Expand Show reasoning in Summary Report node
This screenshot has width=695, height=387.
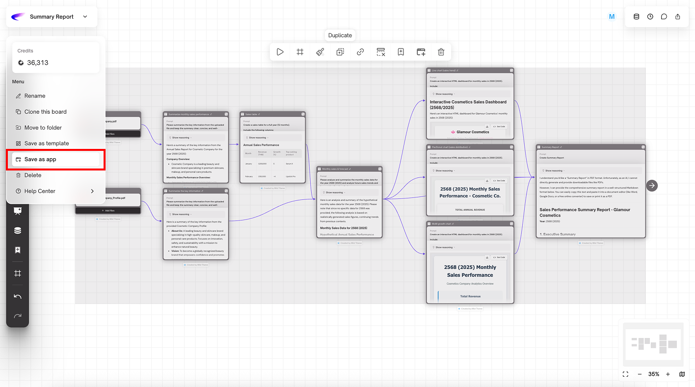tap(555, 170)
